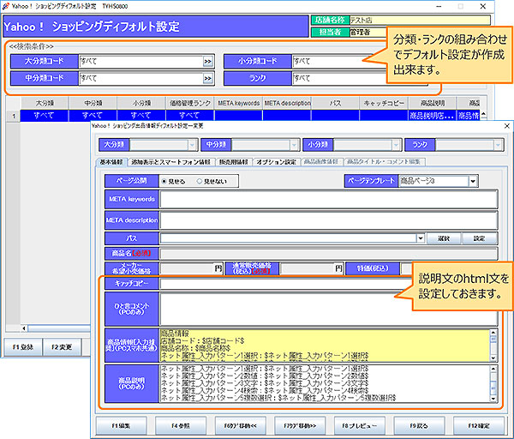Select the 見せる radio button

165,182
